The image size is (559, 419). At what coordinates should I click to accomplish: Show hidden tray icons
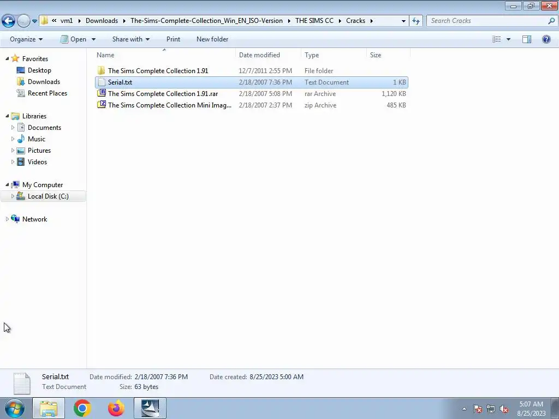464,409
